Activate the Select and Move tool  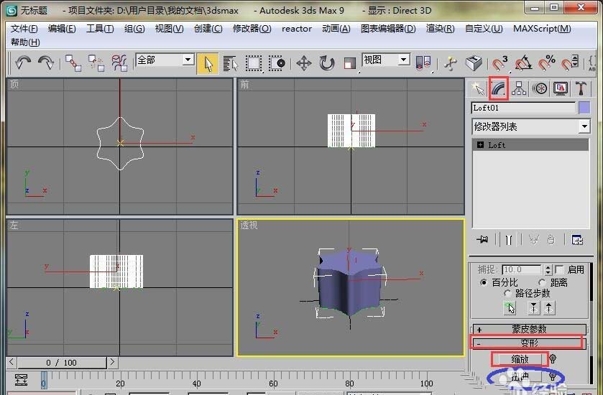pyautogui.click(x=303, y=63)
